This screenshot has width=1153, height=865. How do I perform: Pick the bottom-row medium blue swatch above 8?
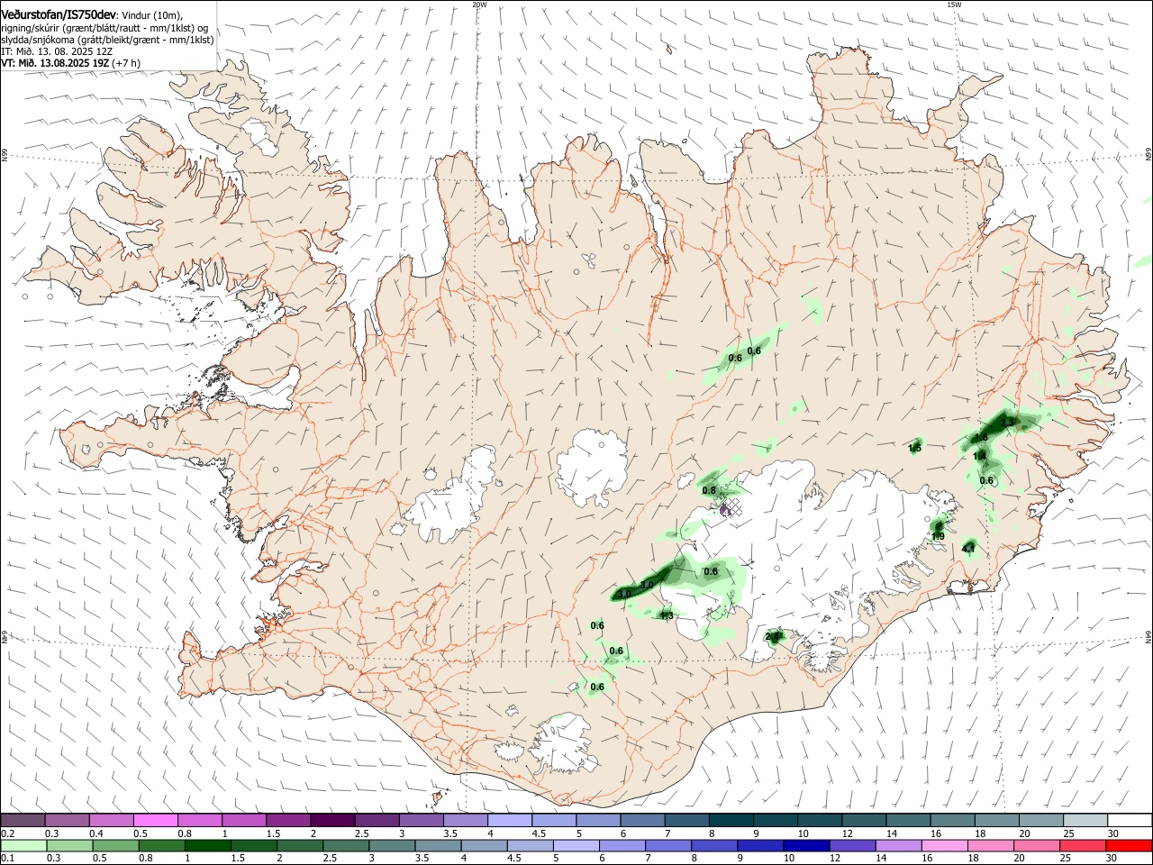click(714, 846)
